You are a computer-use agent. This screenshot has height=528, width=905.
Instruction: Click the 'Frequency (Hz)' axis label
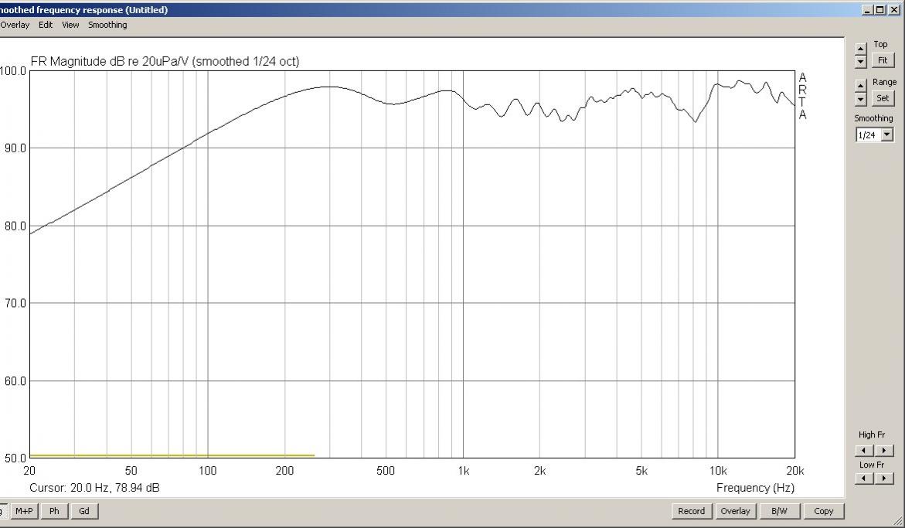[756, 488]
